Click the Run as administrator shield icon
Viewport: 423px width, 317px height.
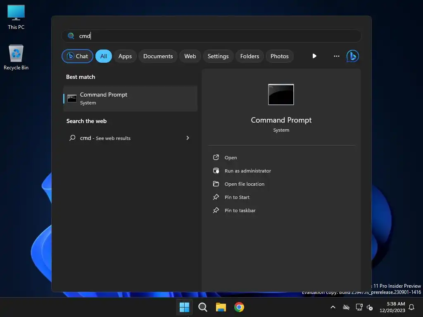tap(216, 170)
